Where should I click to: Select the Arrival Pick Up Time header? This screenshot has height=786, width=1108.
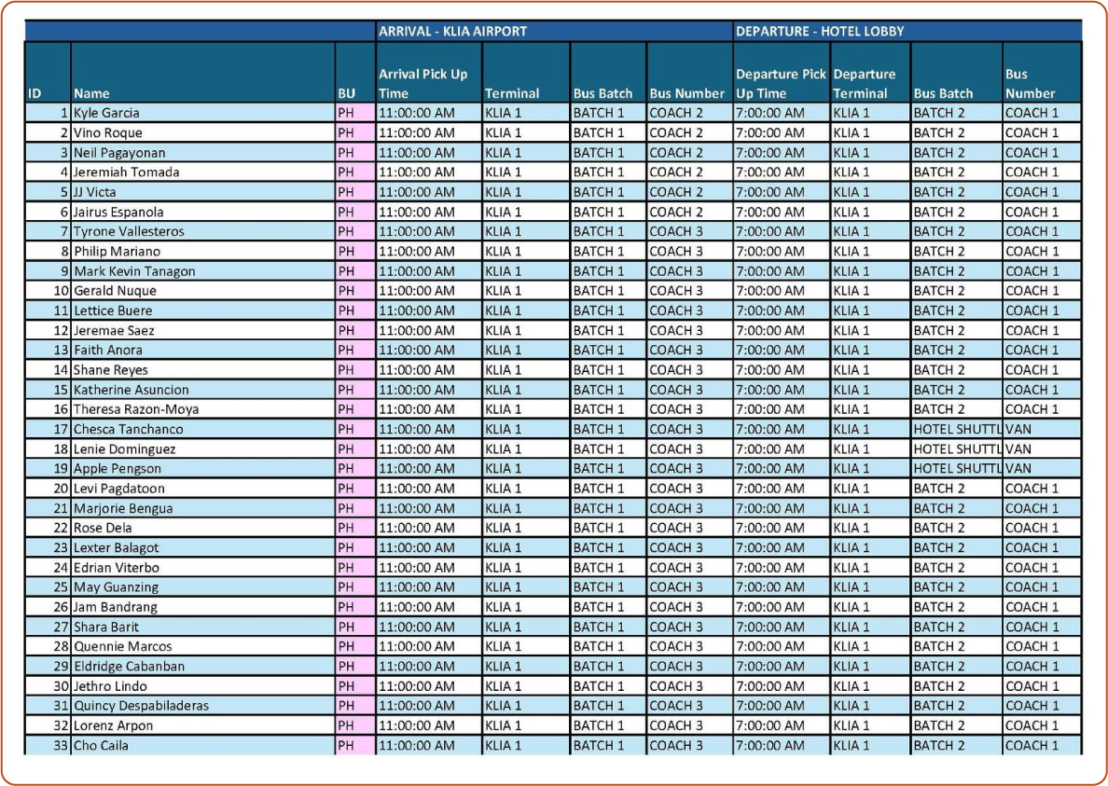point(428,83)
